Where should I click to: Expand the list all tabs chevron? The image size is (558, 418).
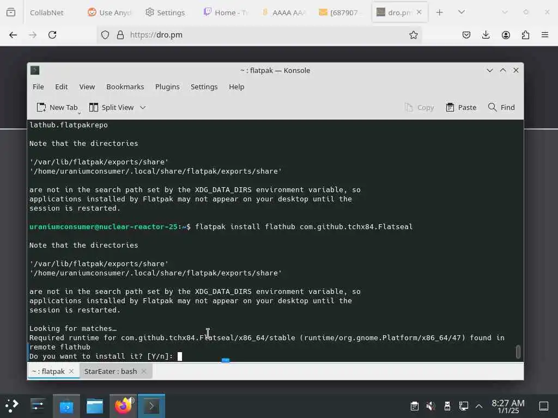point(461,12)
